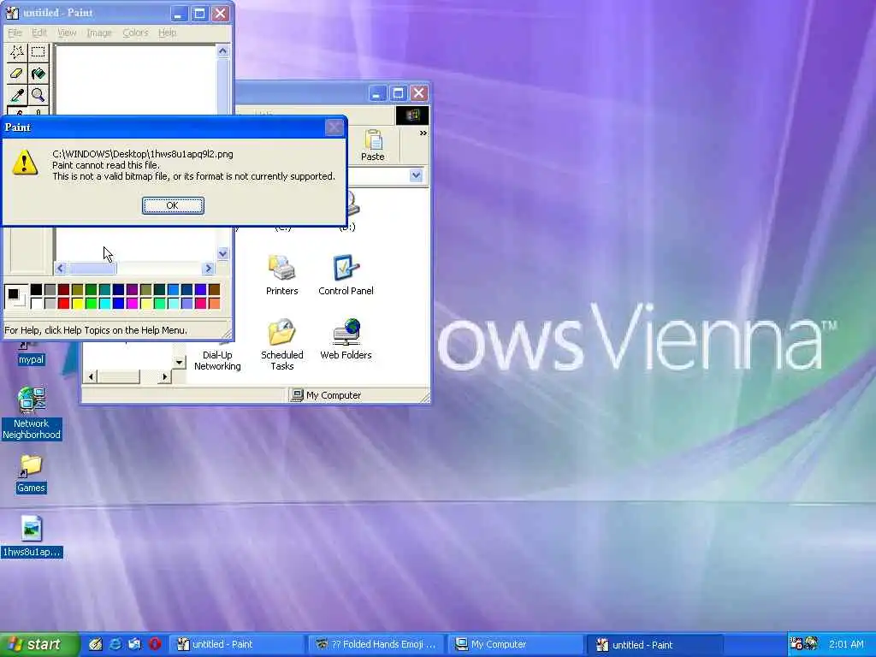The height and width of the screenshot is (657, 876).
Task: Click the 'Paint cannot read this file.' message
Action: click(x=105, y=165)
